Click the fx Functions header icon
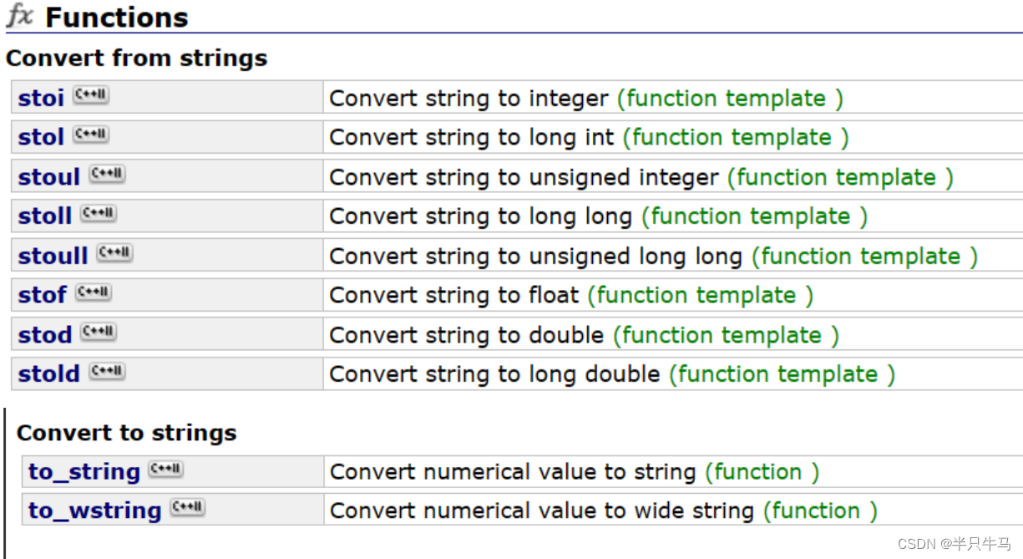This screenshot has height=559, width=1023. [20, 16]
